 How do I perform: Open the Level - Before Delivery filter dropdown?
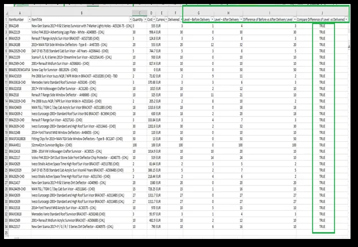coord(212,20)
